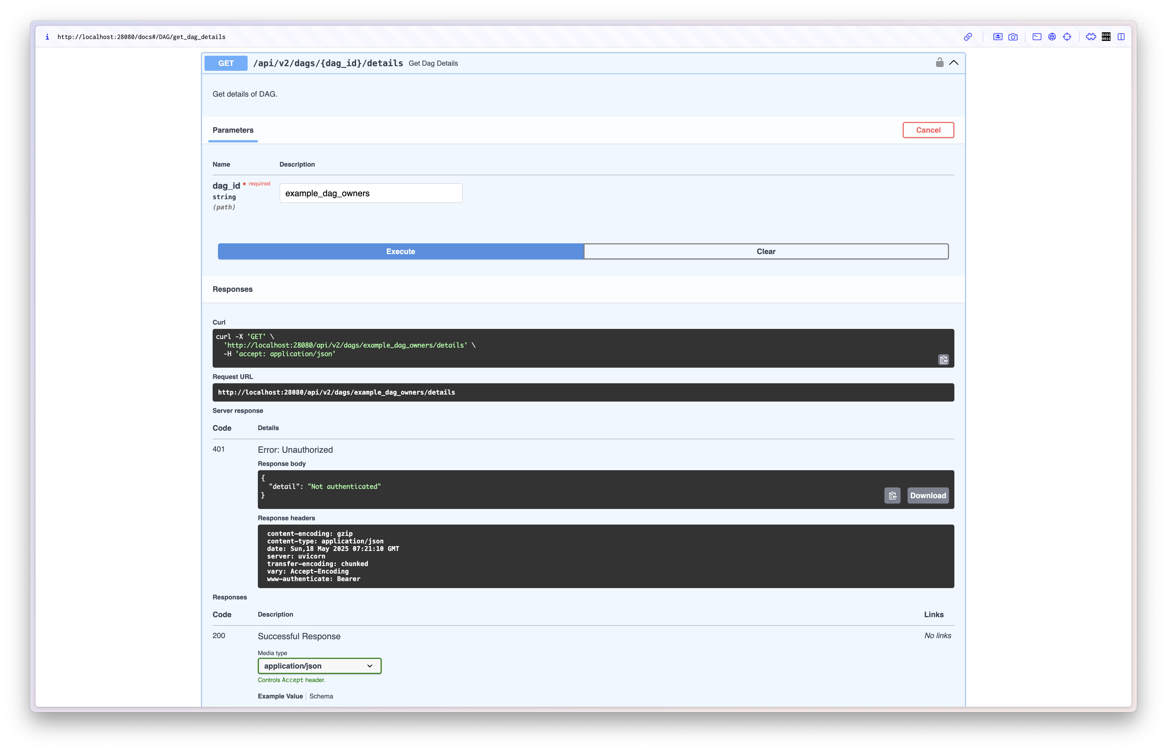
Task: Click the camera screenshot icon
Action: click(1013, 37)
